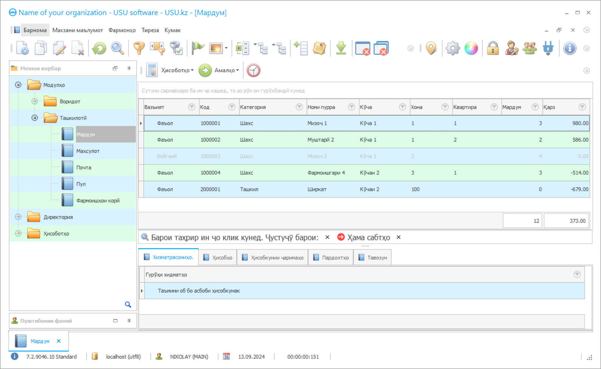The image size is (601, 369).
Task: Click the green download arrow icon
Action: click(341, 48)
